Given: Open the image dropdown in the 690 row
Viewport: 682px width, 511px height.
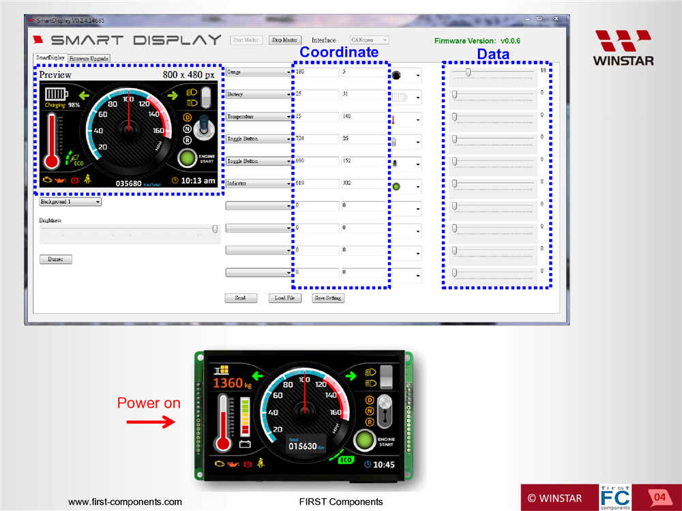Looking at the screenshot, I should pyautogui.click(x=406, y=164).
